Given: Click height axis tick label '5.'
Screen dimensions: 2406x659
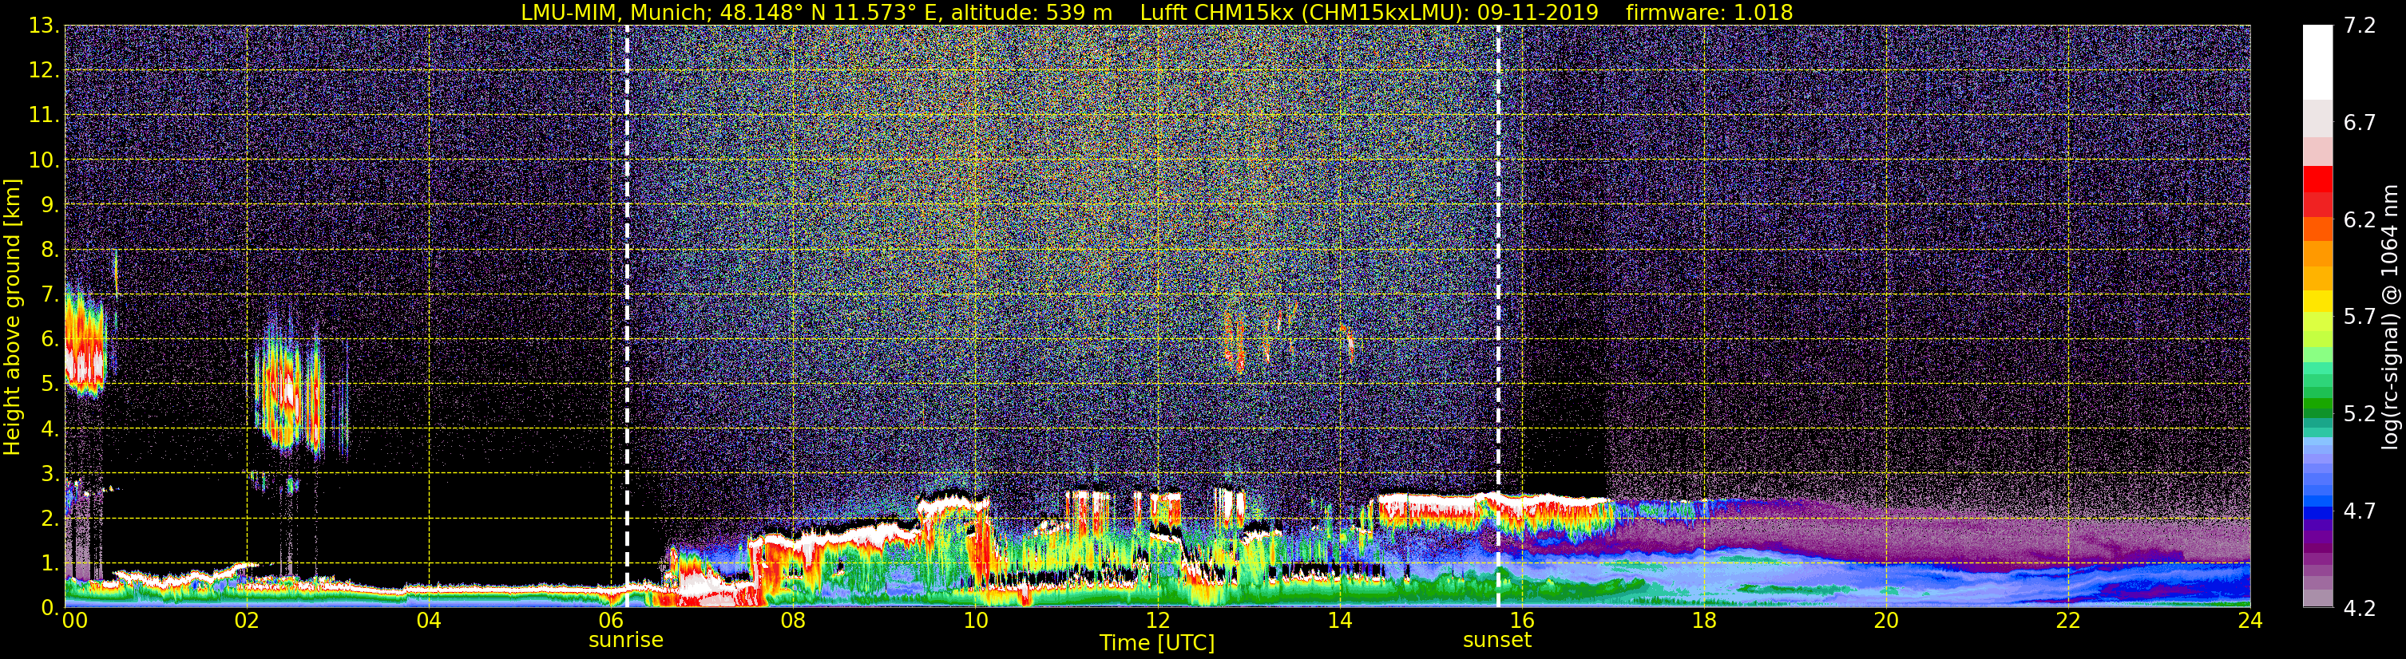Looking at the screenshot, I should coord(50,384).
